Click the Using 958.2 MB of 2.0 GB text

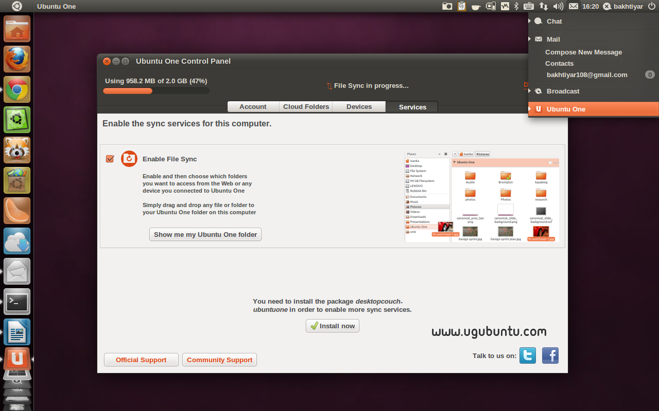156,81
